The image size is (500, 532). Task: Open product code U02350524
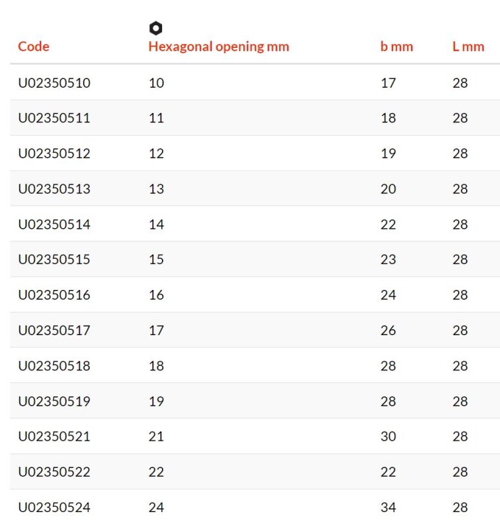tap(54, 507)
